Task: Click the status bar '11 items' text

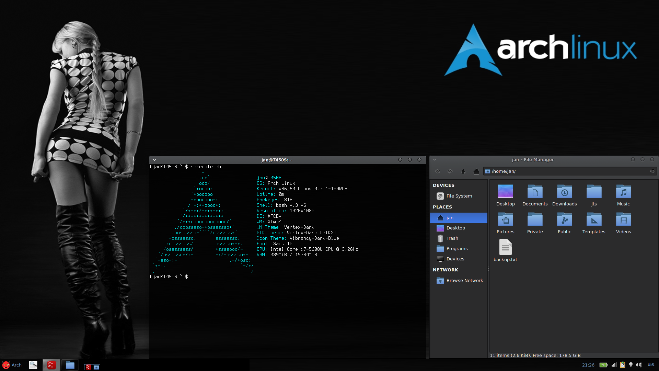Action: [x=535, y=355]
